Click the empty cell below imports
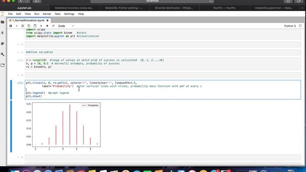 163,44
